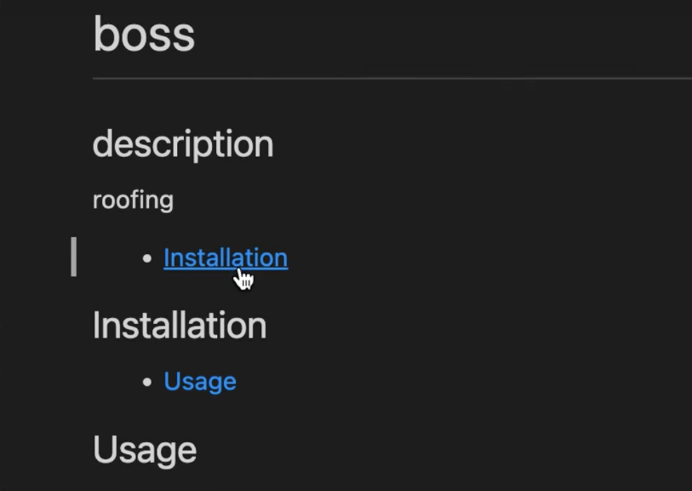Click the large Installation section heading
Viewport: 692px width, 491px height.
pyautogui.click(x=180, y=325)
